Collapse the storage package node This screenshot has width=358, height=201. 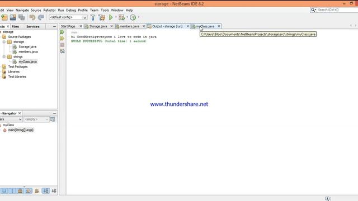pyautogui.click(x=4, y=42)
